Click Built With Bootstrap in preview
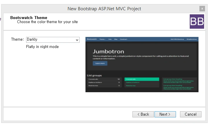Screen dimensions: 210x125 coord(177,39)
